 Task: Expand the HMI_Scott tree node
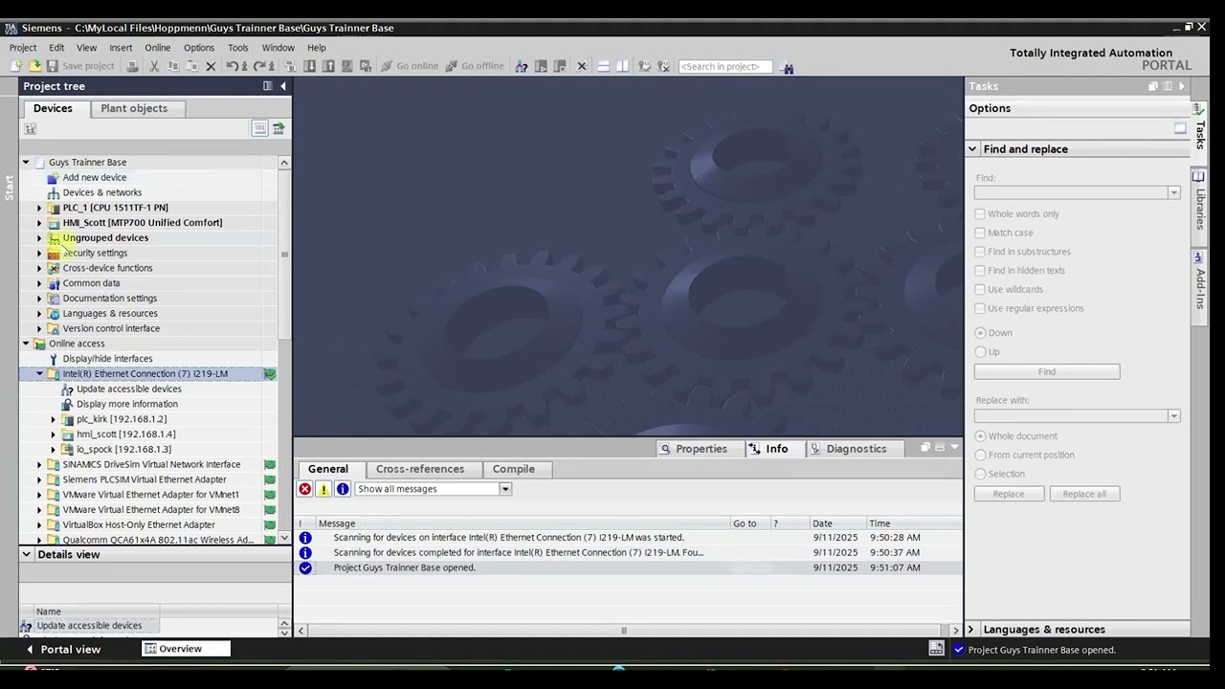39,223
